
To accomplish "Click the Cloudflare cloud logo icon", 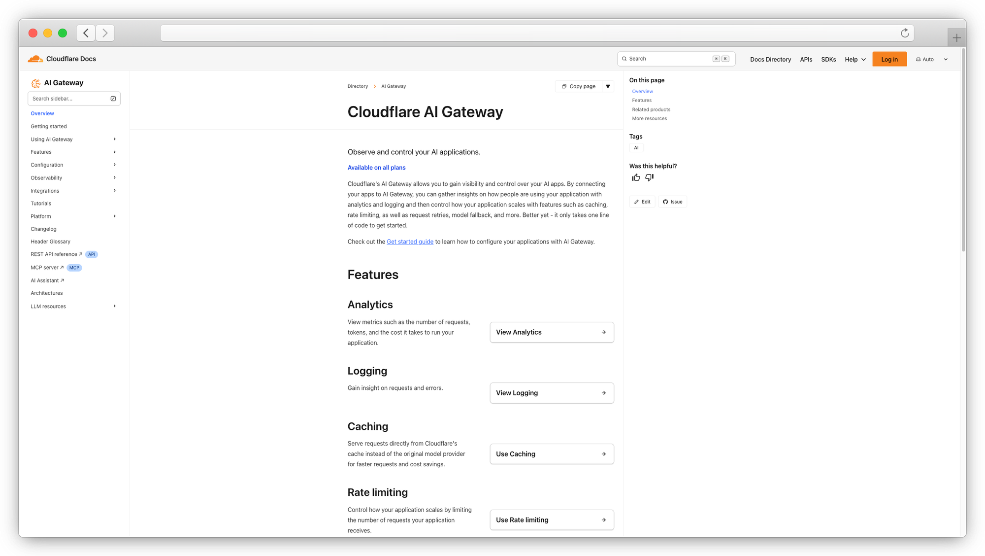I will [x=35, y=59].
